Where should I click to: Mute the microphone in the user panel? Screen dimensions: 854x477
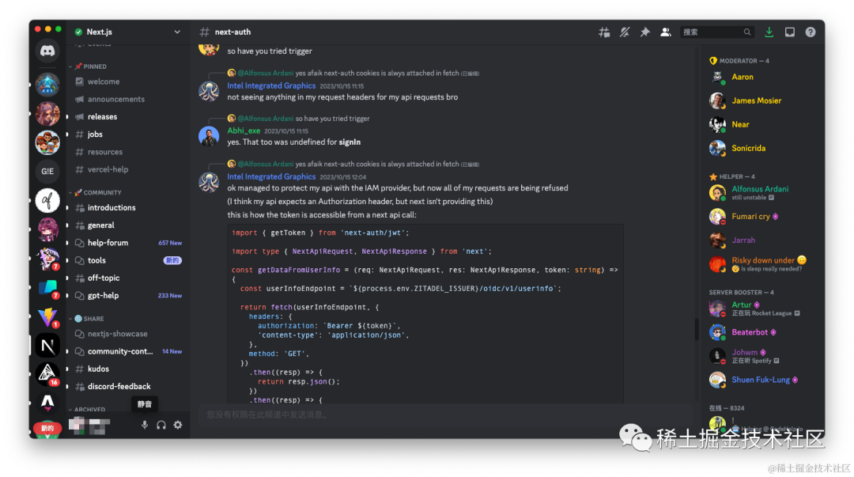145,425
